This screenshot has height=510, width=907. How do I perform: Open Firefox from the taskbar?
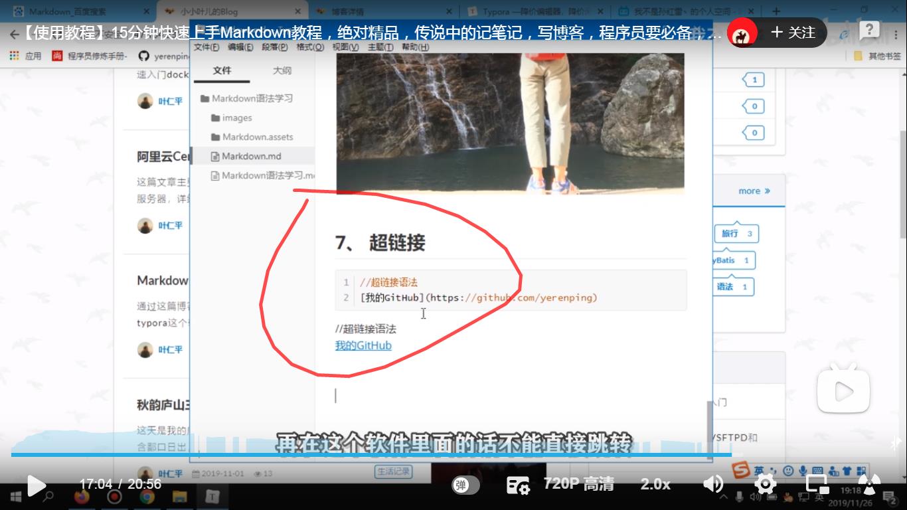coord(82,496)
